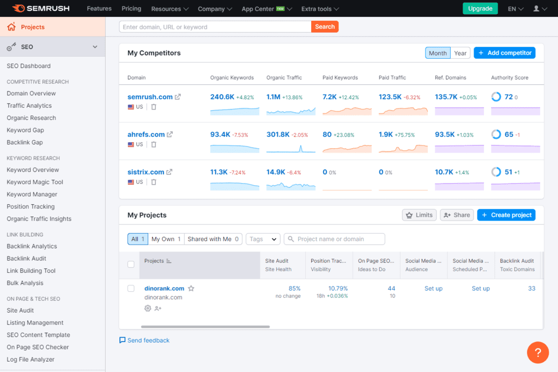
Task: Switch competitors view to Month
Action: 438,53
